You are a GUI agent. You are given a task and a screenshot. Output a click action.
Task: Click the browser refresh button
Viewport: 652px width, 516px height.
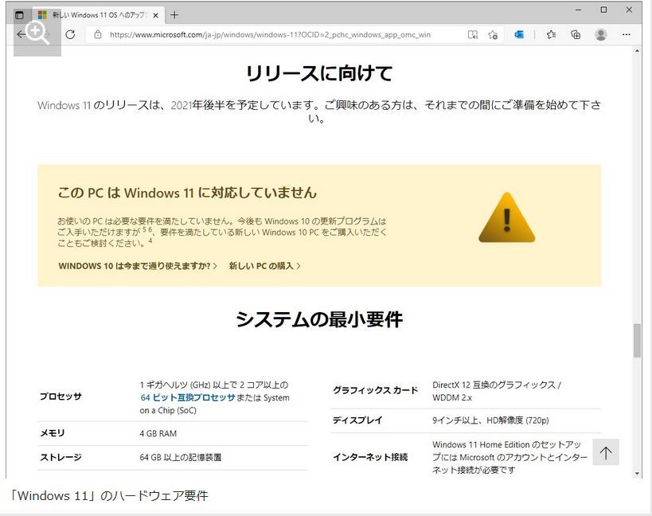click(70, 34)
